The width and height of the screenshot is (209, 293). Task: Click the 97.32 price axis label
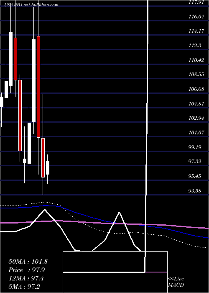[195, 162]
